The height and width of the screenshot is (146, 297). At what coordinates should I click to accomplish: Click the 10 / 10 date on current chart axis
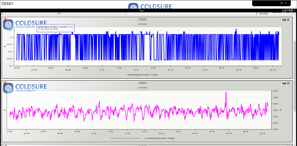[x=171, y=70]
